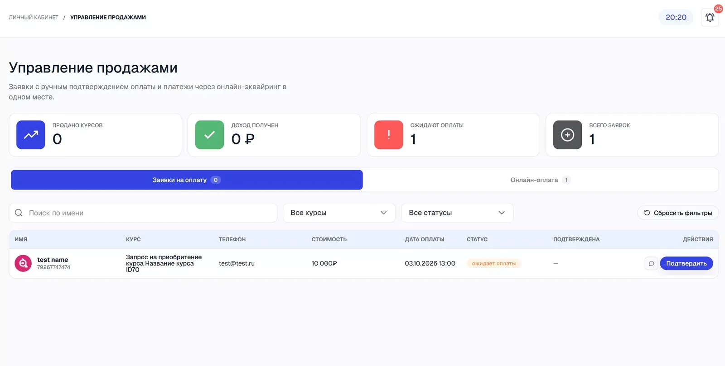Click the "Продано курсов" card label
This screenshot has height=366, width=725.
77,125
